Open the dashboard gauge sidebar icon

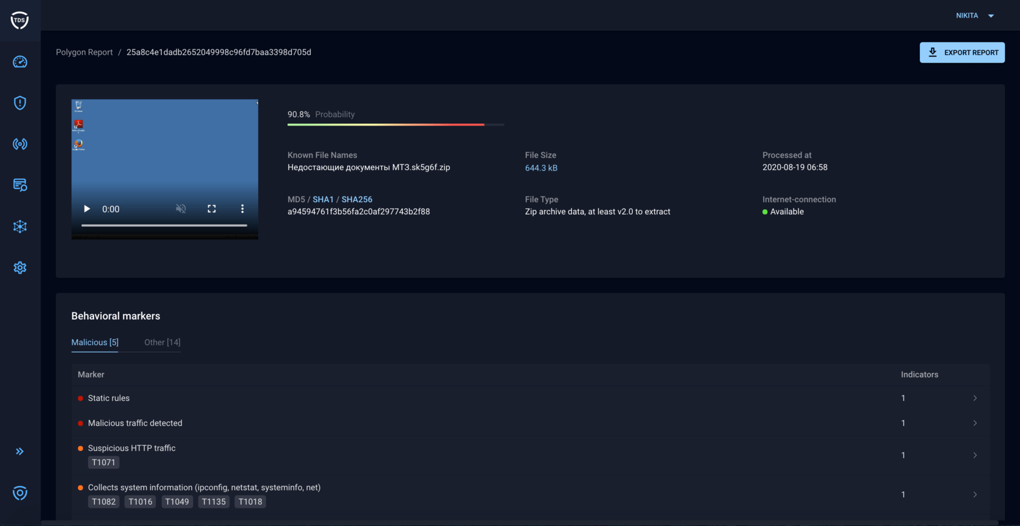[x=20, y=62]
